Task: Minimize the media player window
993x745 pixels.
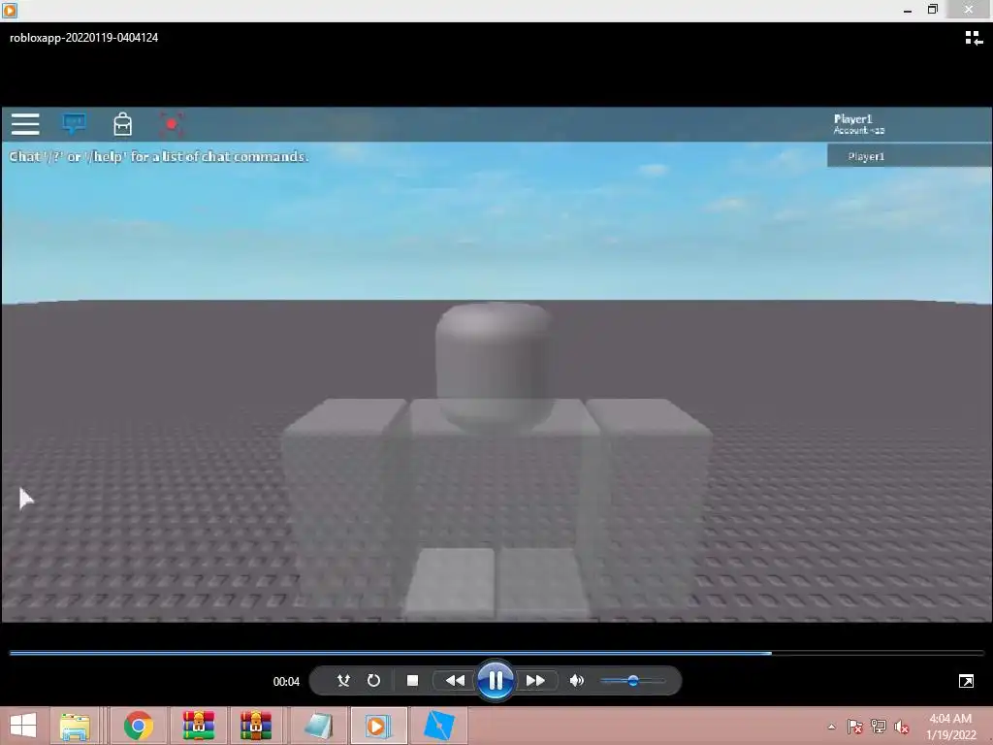Action: coord(908,10)
